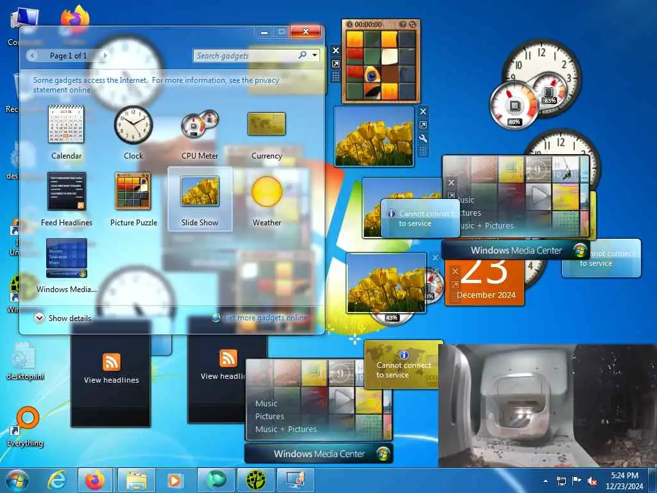The image size is (657, 493).
Task: Select the desktop.ini file icon
Action: [25, 361]
